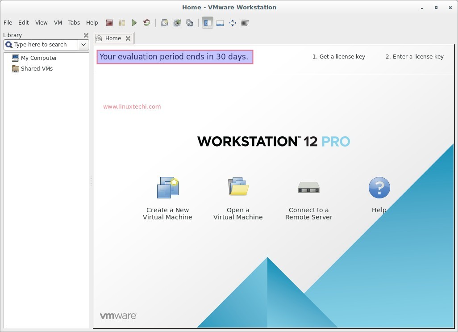Maximize the VMware Workstation window
Screen dimensions: 458x332
click(436, 8)
